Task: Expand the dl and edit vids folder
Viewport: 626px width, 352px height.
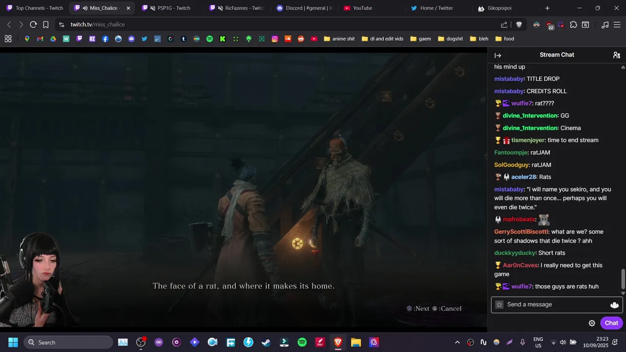Action: coord(382,39)
